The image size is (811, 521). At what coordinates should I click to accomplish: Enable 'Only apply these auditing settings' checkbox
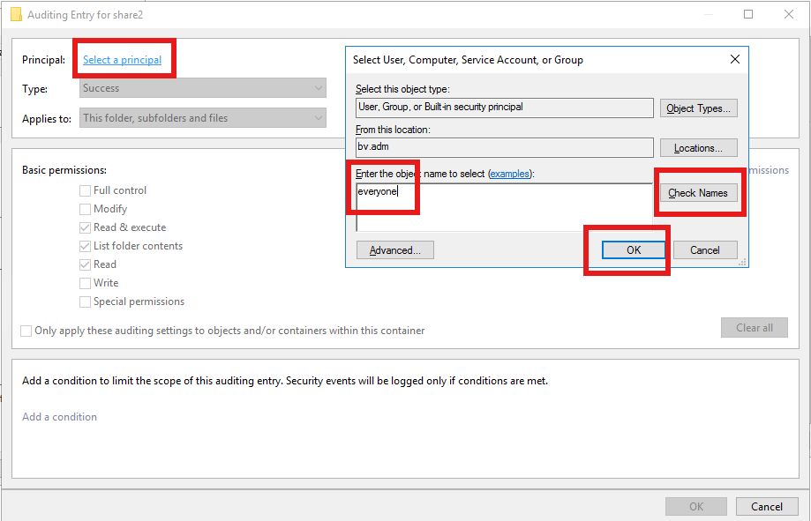26,331
